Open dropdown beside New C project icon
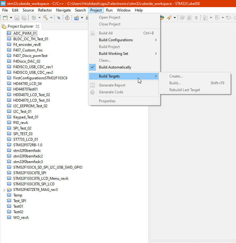Screen dimensions: 236x243 [82, 18]
